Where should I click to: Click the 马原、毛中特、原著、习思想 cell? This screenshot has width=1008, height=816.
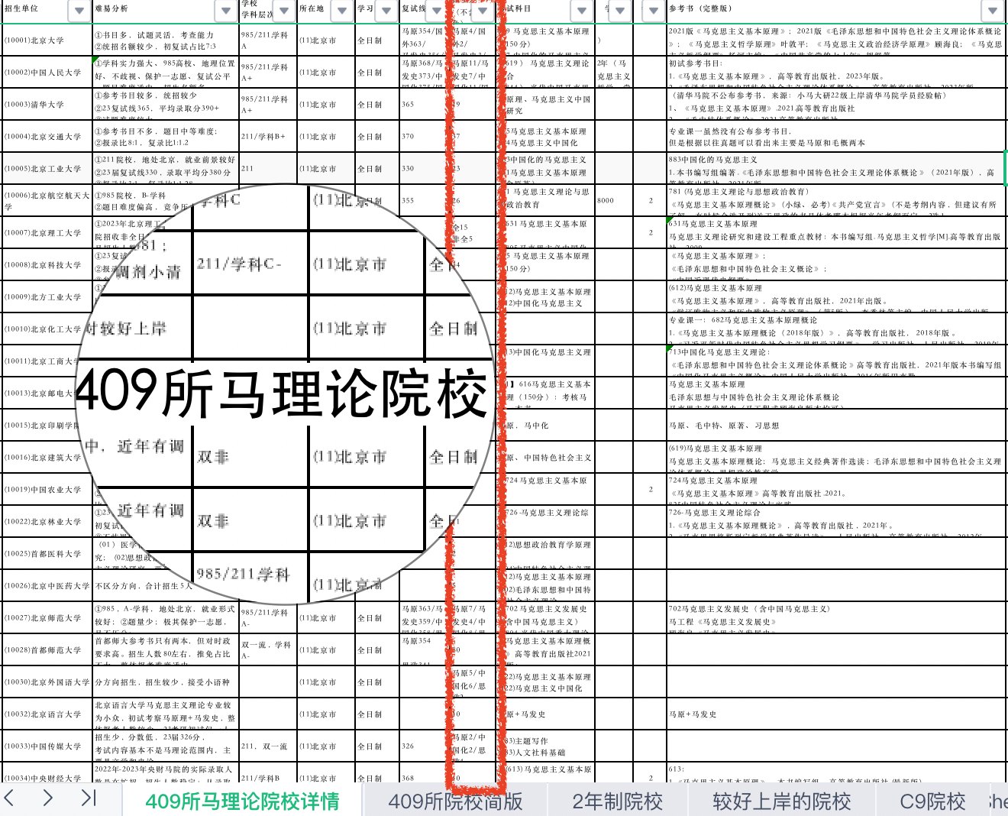click(x=835, y=426)
